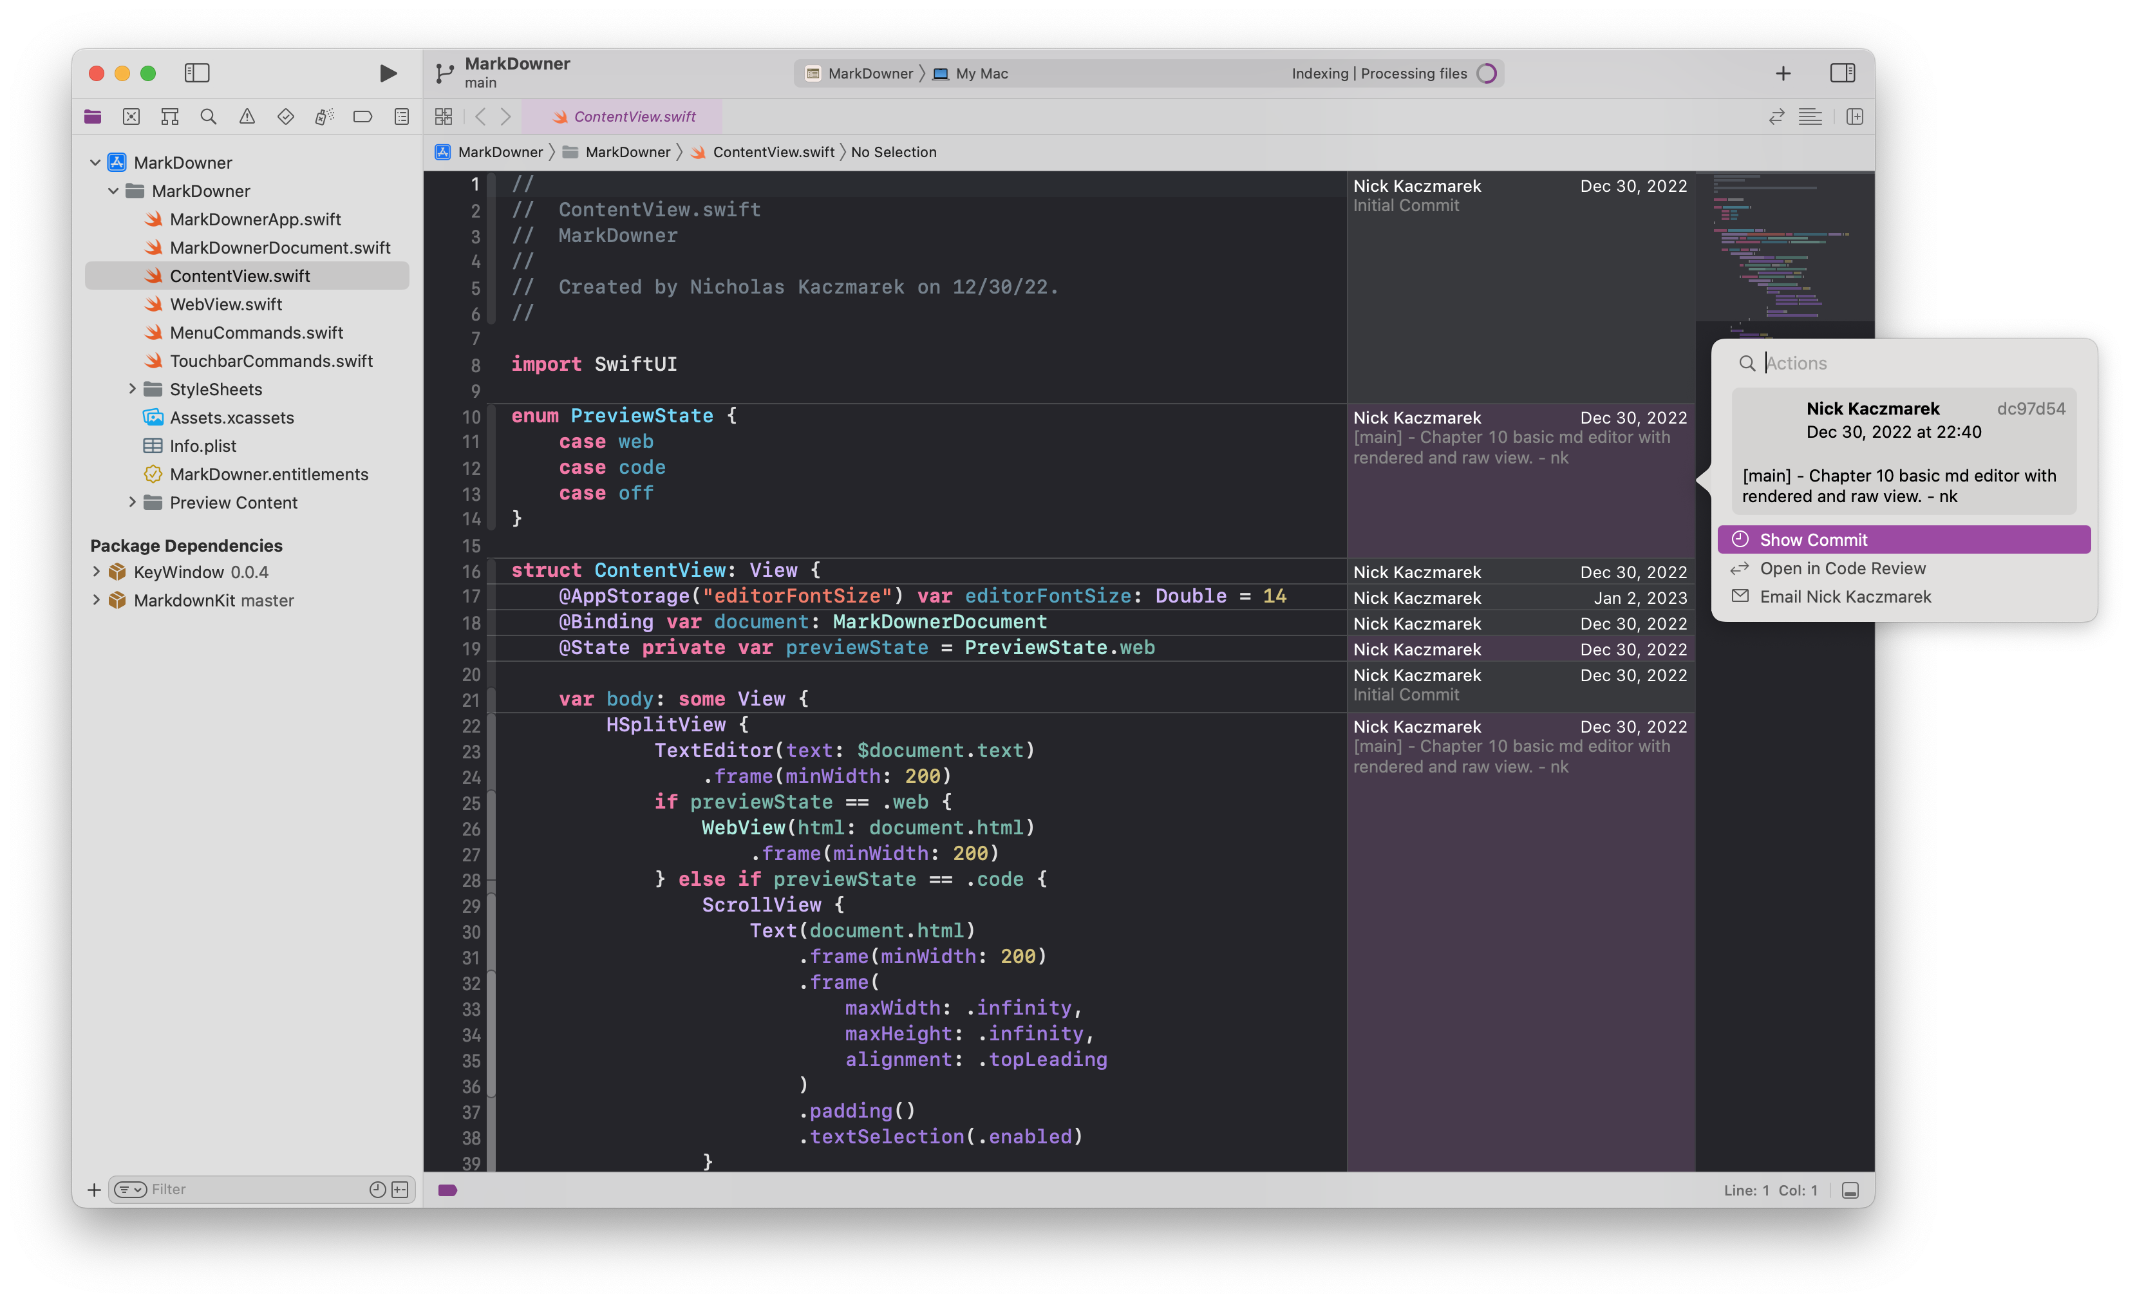Go back in editor history
Viewport: 2144px width, 1303px height.
(480, 117)
